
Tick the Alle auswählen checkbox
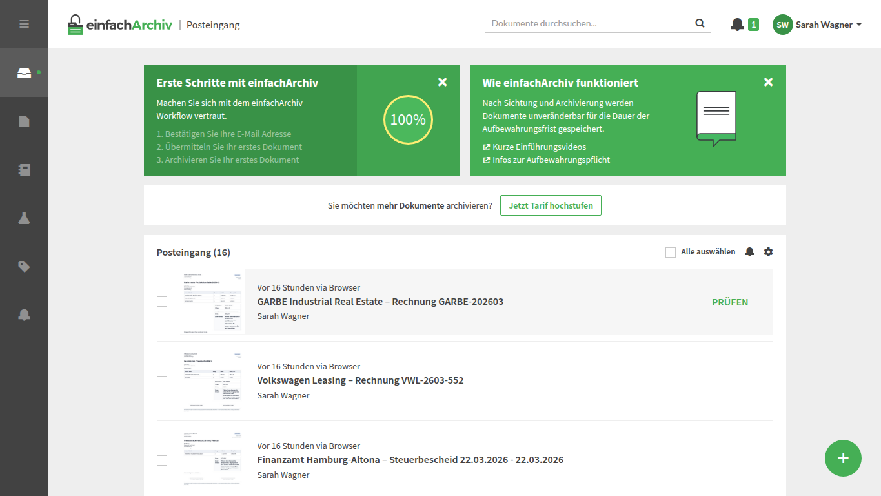[x=671, y=252]
